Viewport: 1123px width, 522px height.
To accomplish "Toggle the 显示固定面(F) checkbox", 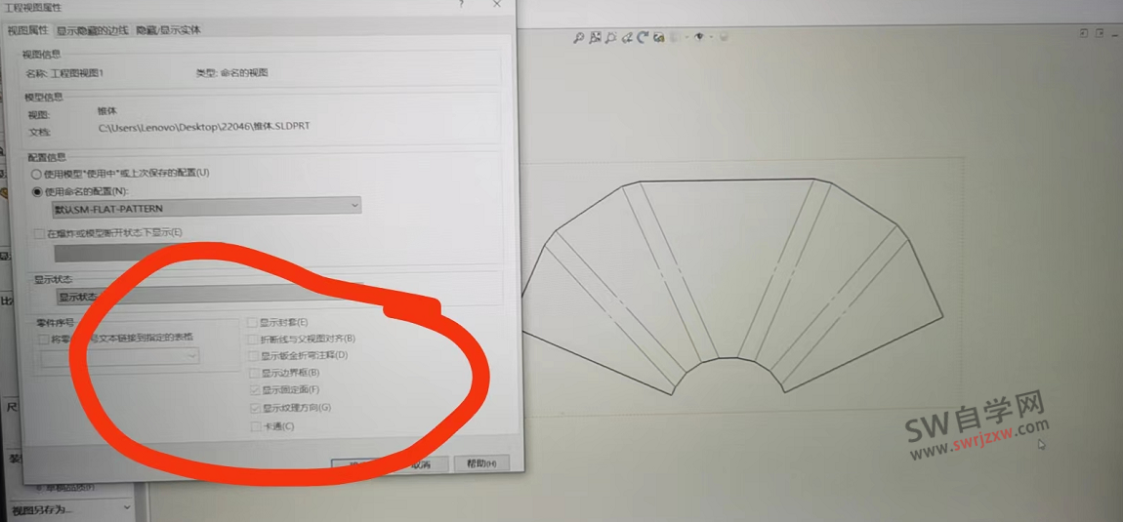I will [255, 390].
